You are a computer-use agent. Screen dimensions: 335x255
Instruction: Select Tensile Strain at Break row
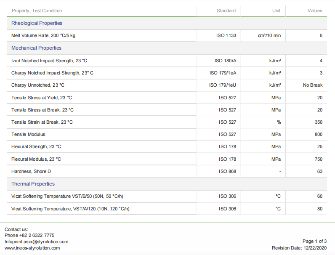coord(42,122)
